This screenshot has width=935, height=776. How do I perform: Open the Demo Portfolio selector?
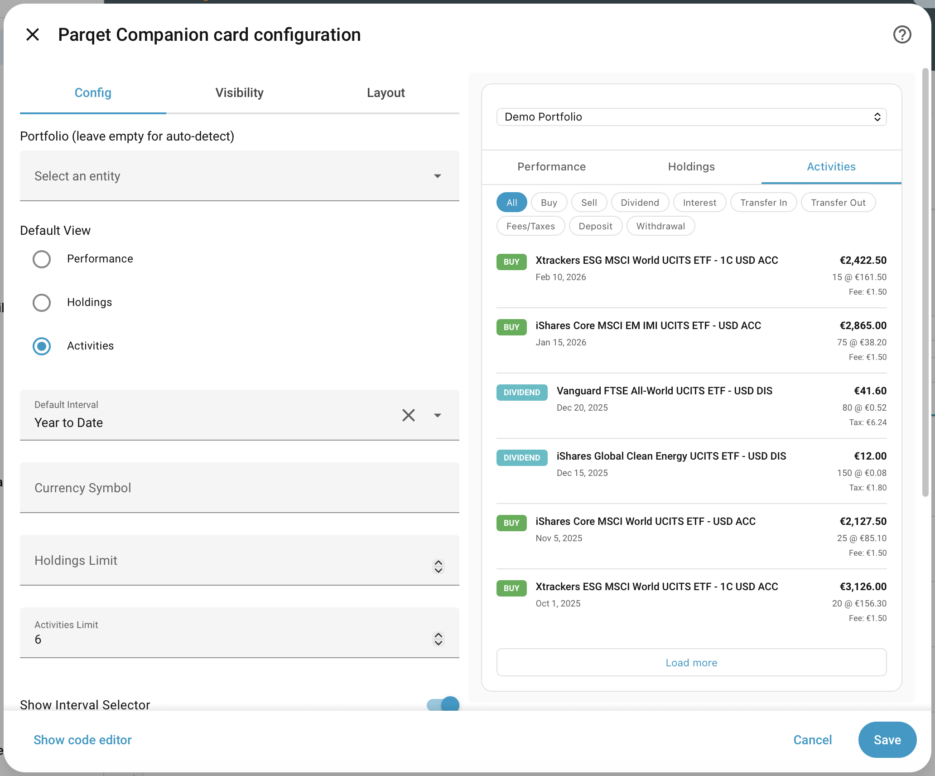pos(691,117)
